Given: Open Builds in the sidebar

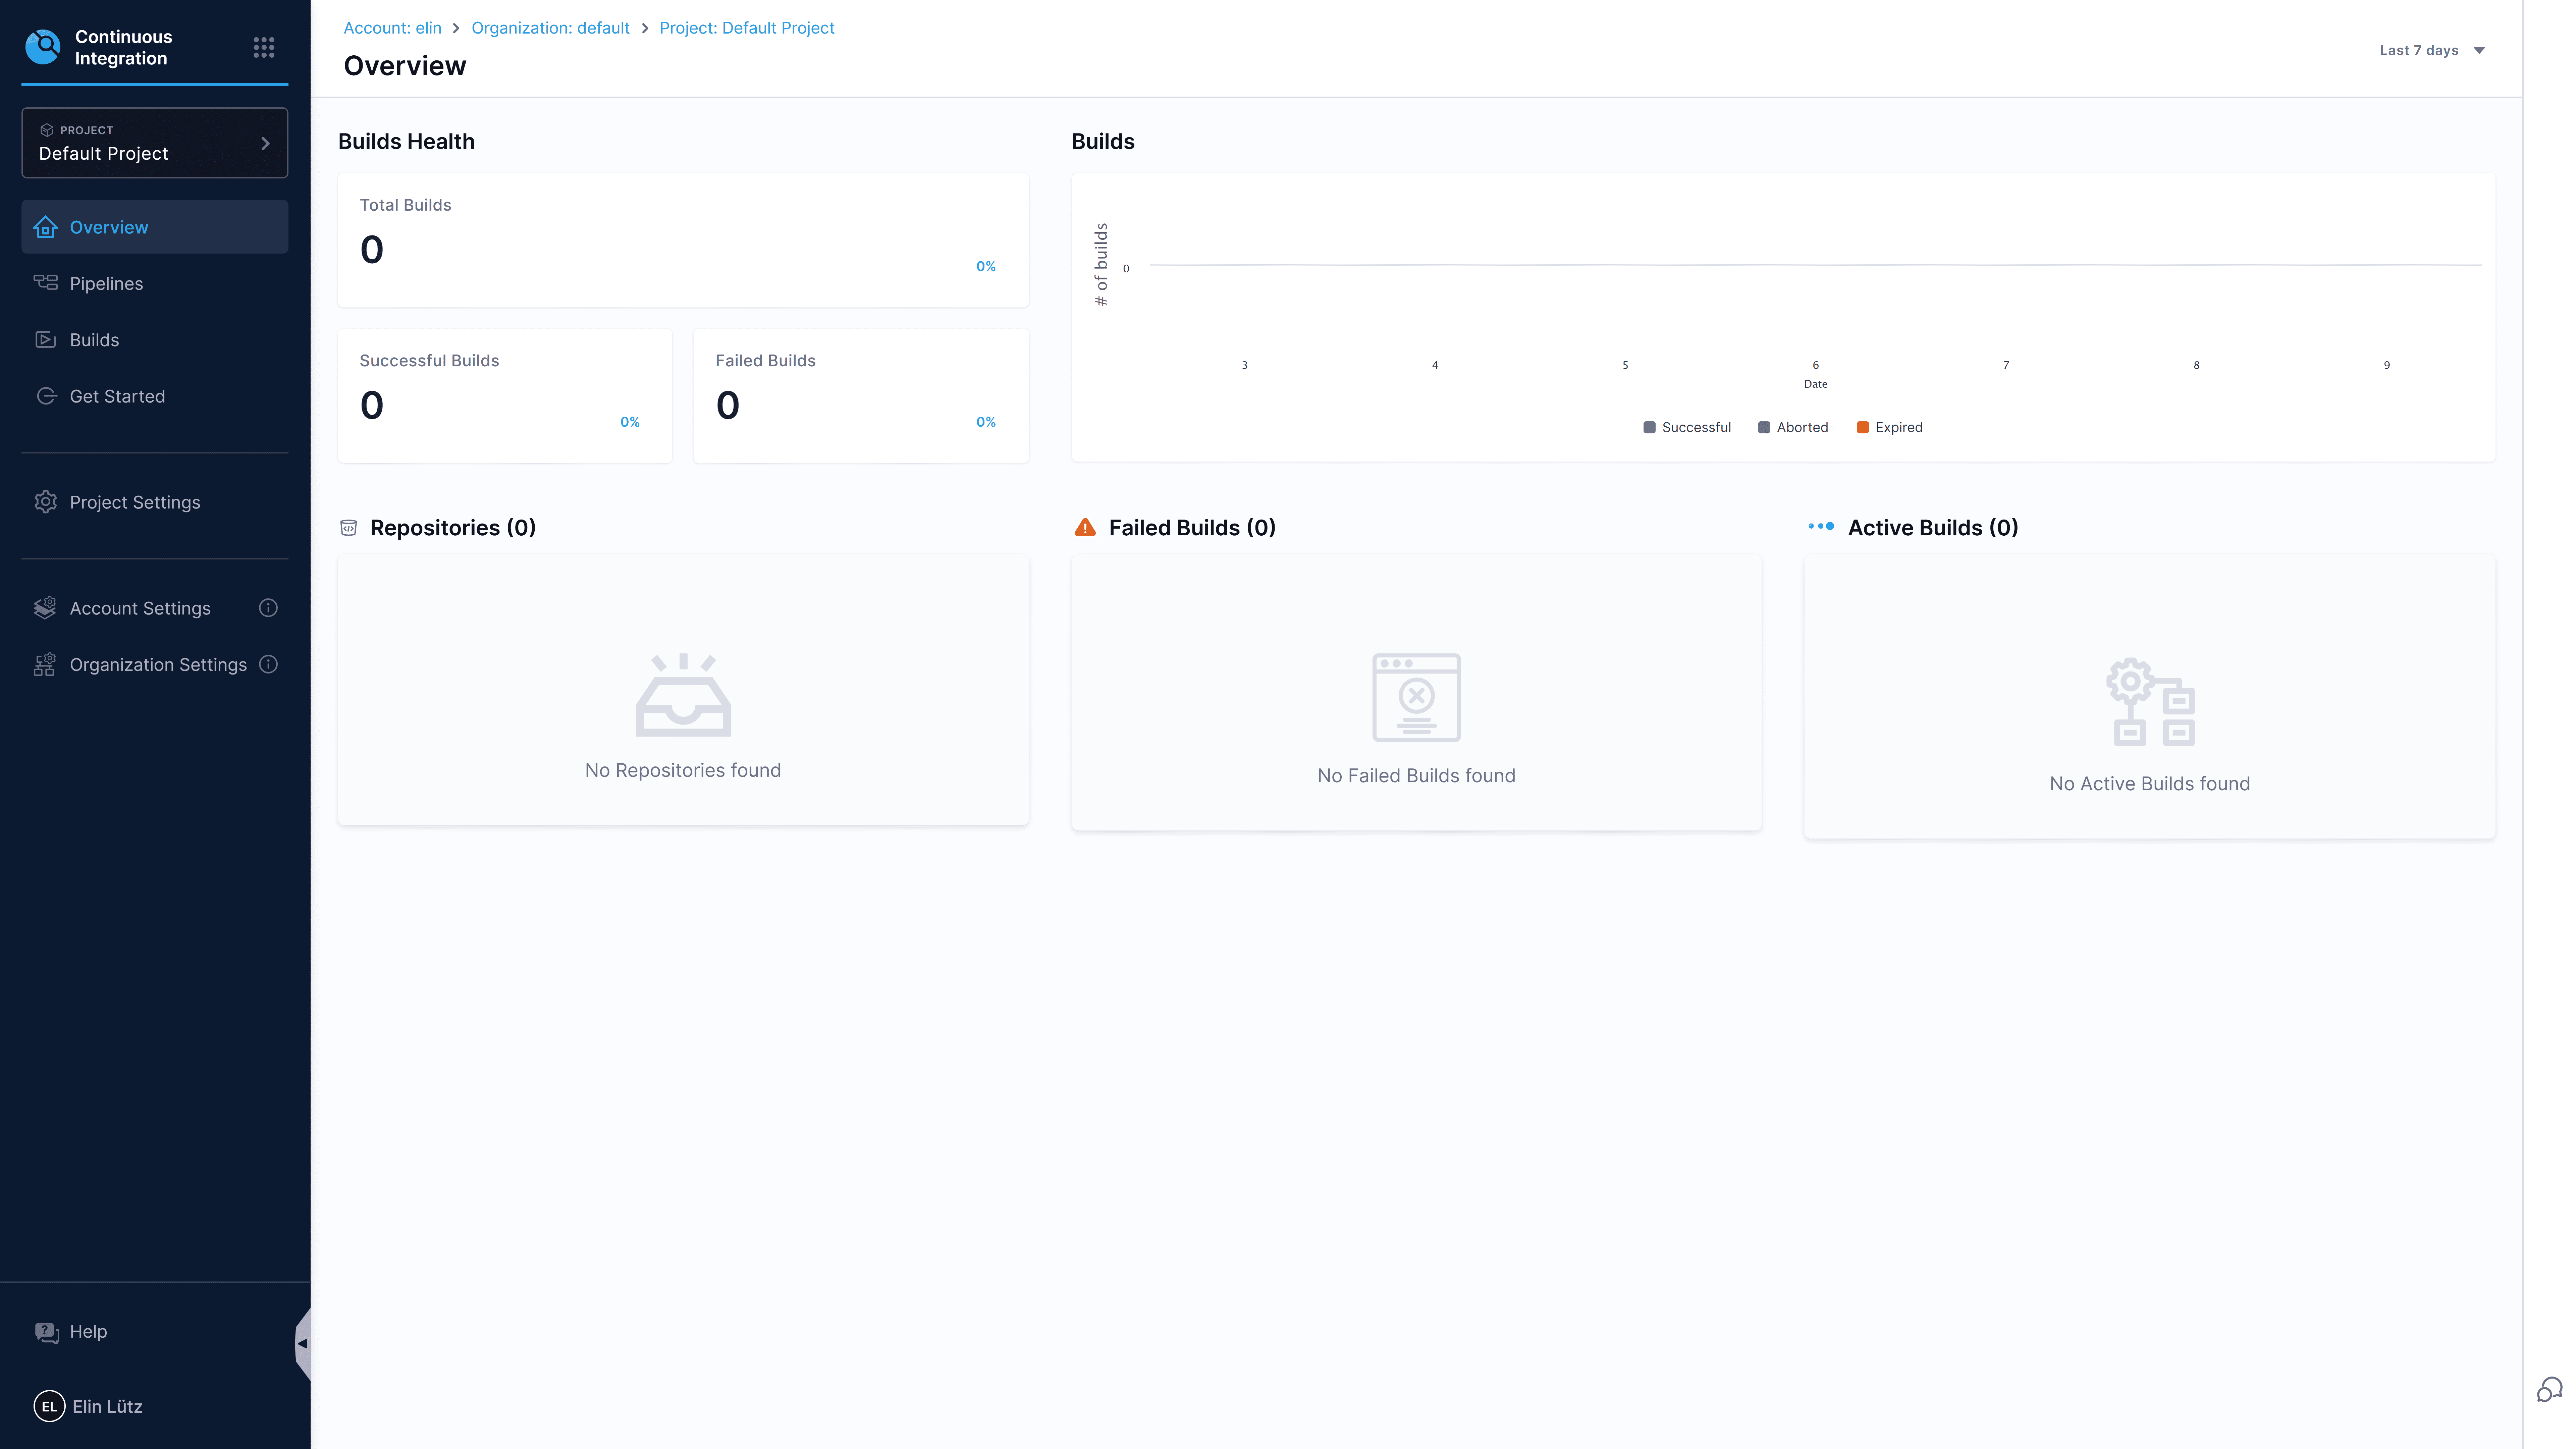Looking at the screenshot, I should (155, 340).
